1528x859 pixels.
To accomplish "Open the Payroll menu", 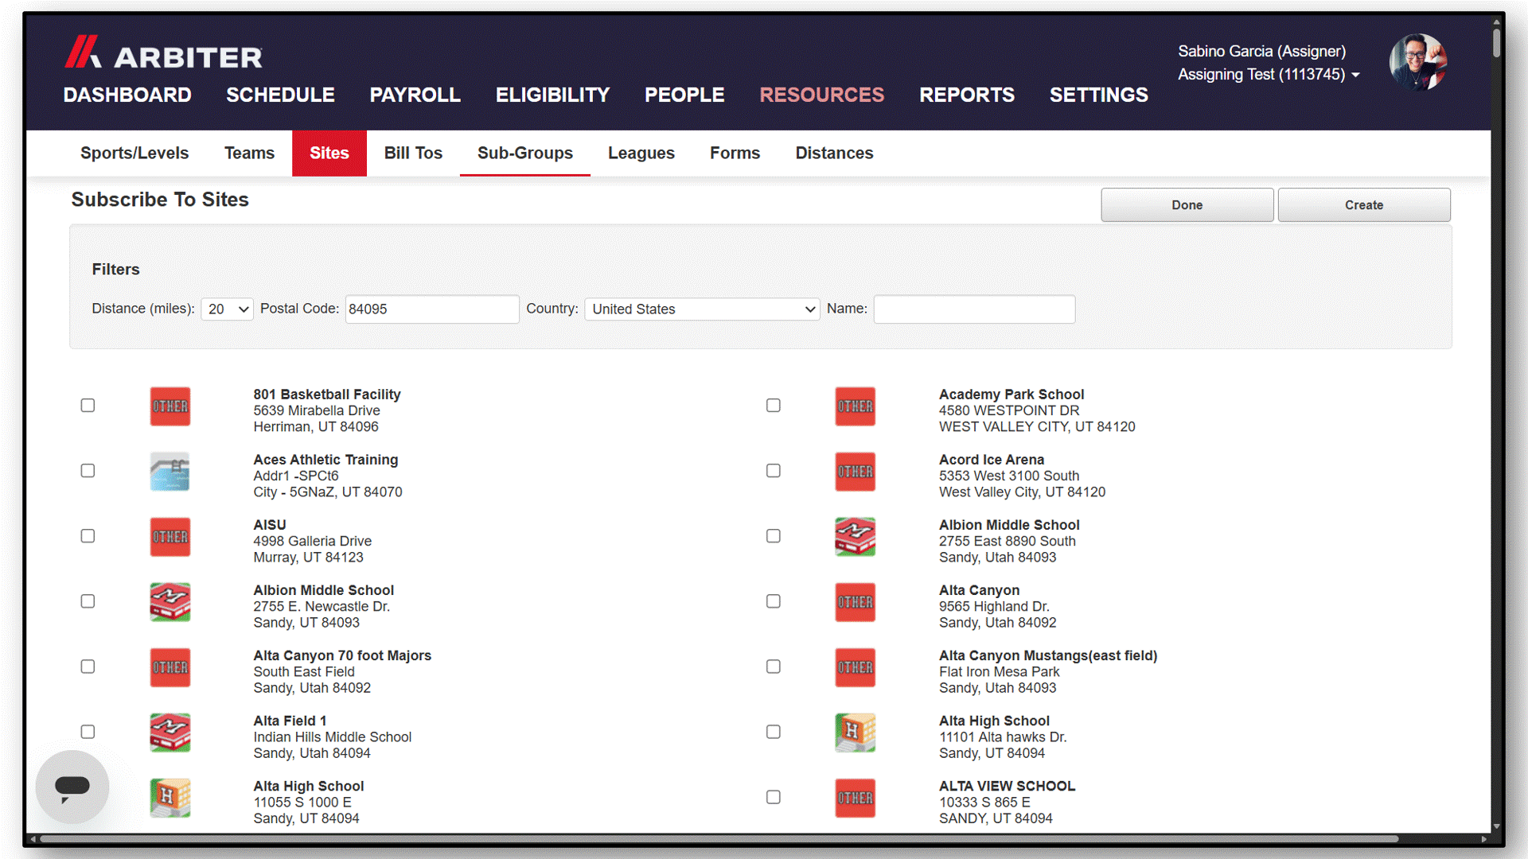I will (415, 95).
